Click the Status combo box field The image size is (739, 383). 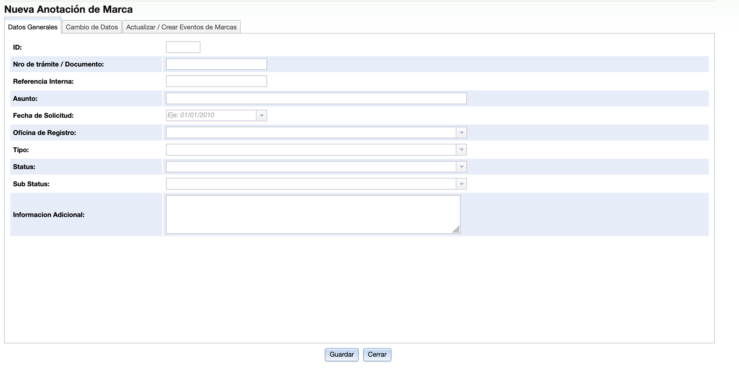(x=311, y=167)
